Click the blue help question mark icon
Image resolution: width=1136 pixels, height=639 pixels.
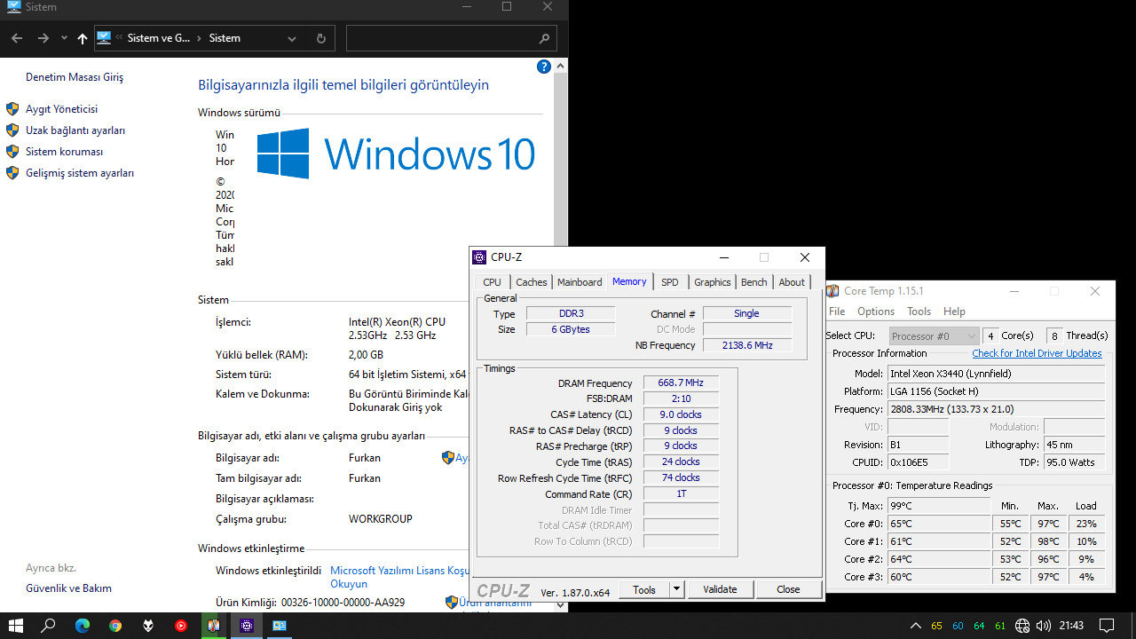[x=544, y=67]
